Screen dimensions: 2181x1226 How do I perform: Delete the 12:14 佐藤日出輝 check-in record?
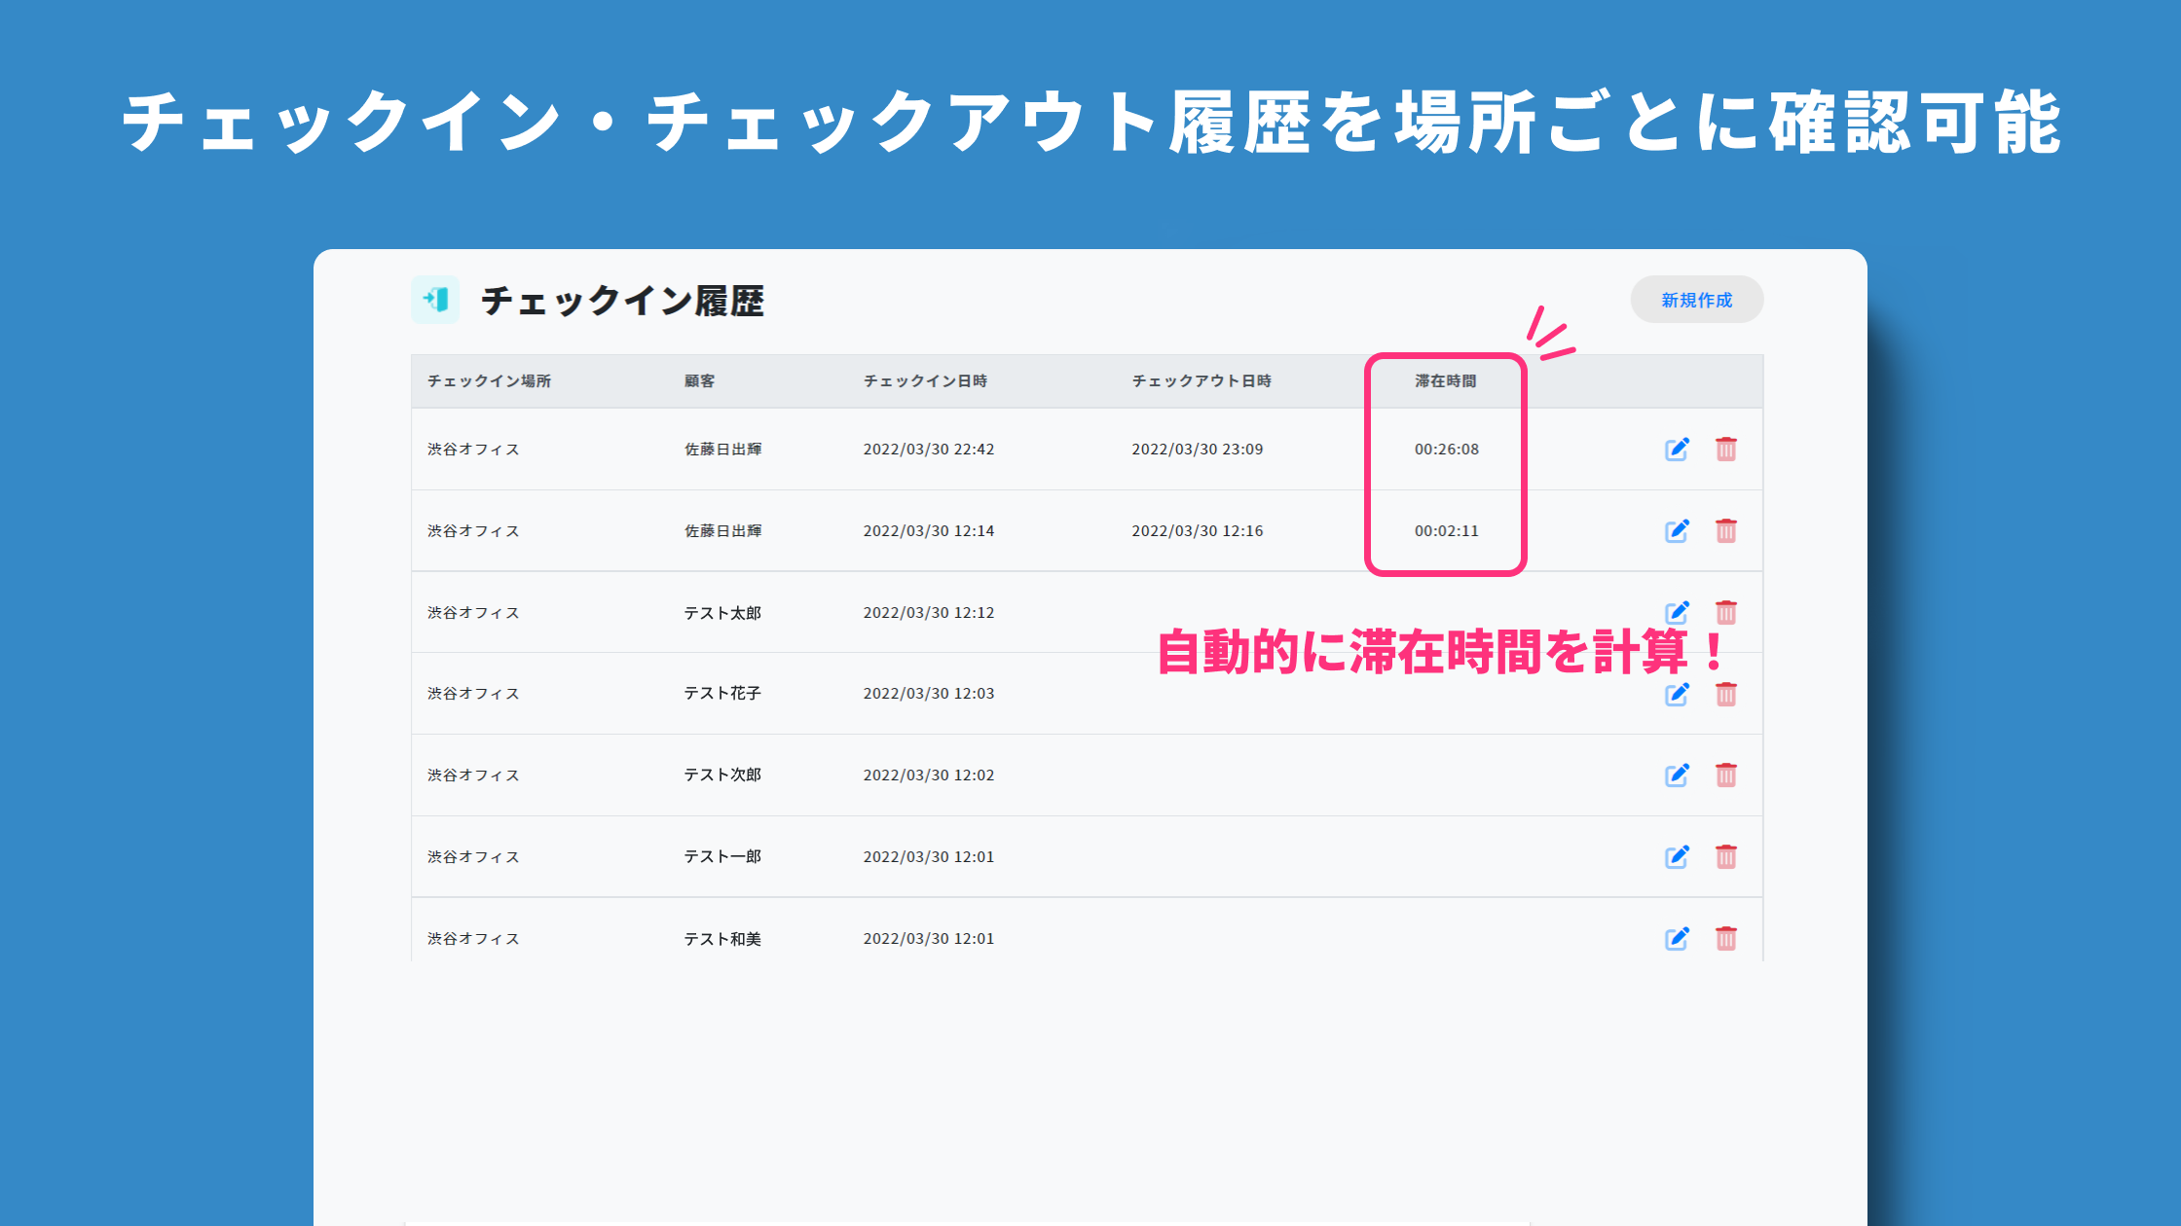(x=1725, y=531)
